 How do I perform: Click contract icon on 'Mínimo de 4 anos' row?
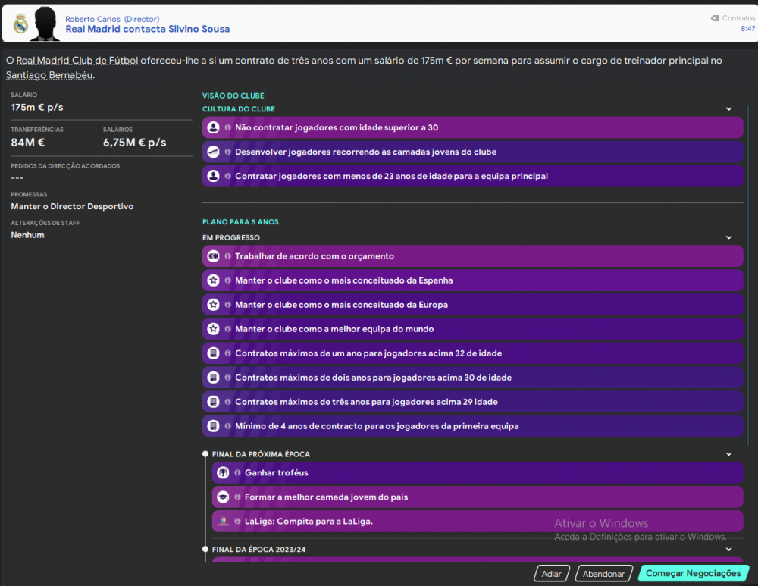[x=213, y=426]
